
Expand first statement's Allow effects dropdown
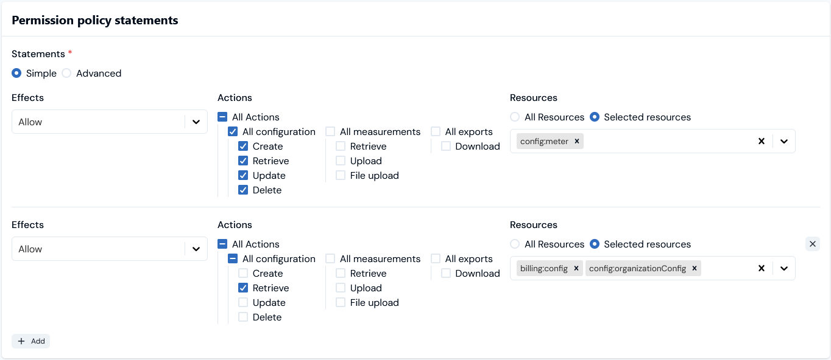[x=196, y=122]
